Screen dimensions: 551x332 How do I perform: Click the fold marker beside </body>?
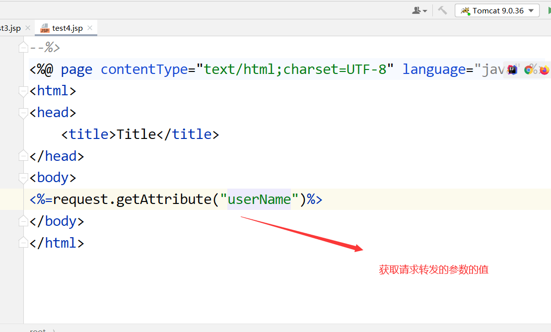click(x=23, y=221)
